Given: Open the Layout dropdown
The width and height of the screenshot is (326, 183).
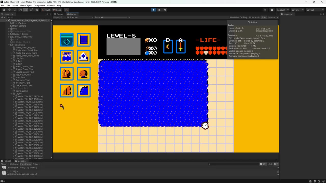Looking at the screenshot, I should click(315, 10).
